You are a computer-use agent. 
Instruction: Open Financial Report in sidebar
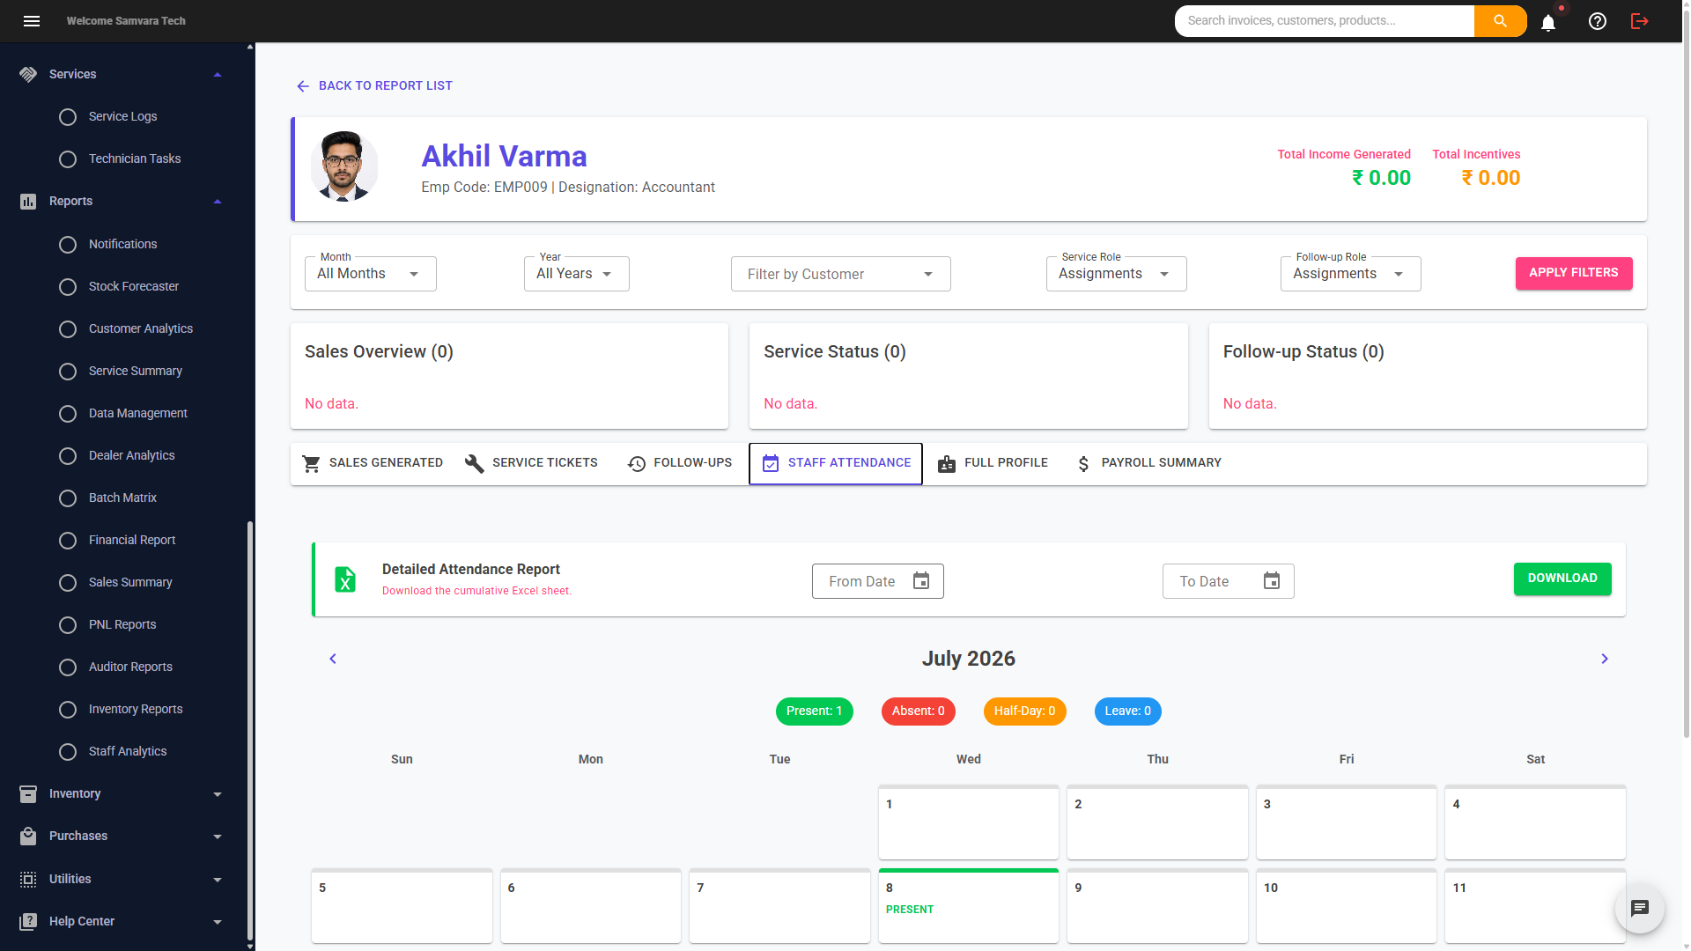(132, 541)
